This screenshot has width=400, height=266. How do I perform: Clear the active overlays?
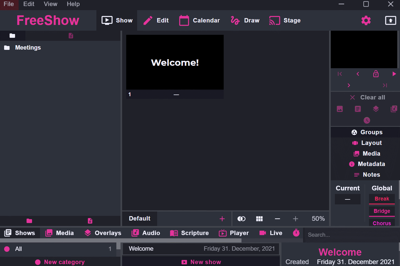pos(376,109)
